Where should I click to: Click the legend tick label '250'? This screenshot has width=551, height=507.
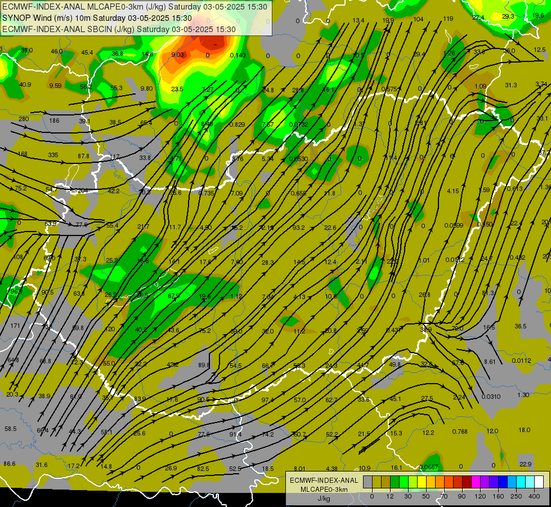(516, 496)
